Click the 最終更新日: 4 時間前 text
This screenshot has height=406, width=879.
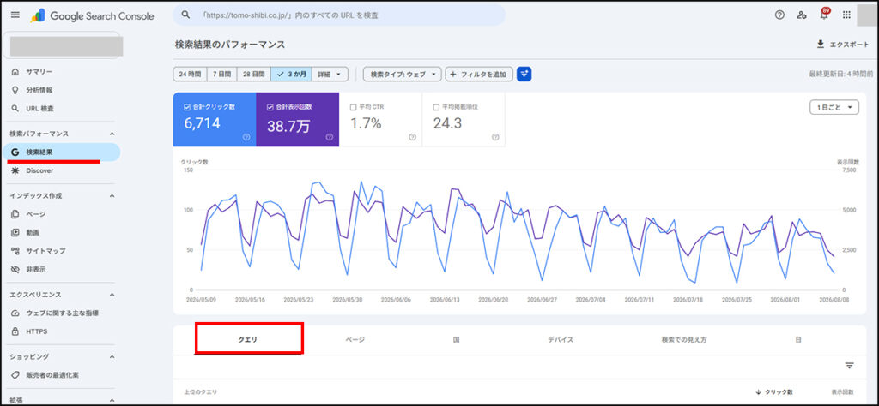(840, 74)
